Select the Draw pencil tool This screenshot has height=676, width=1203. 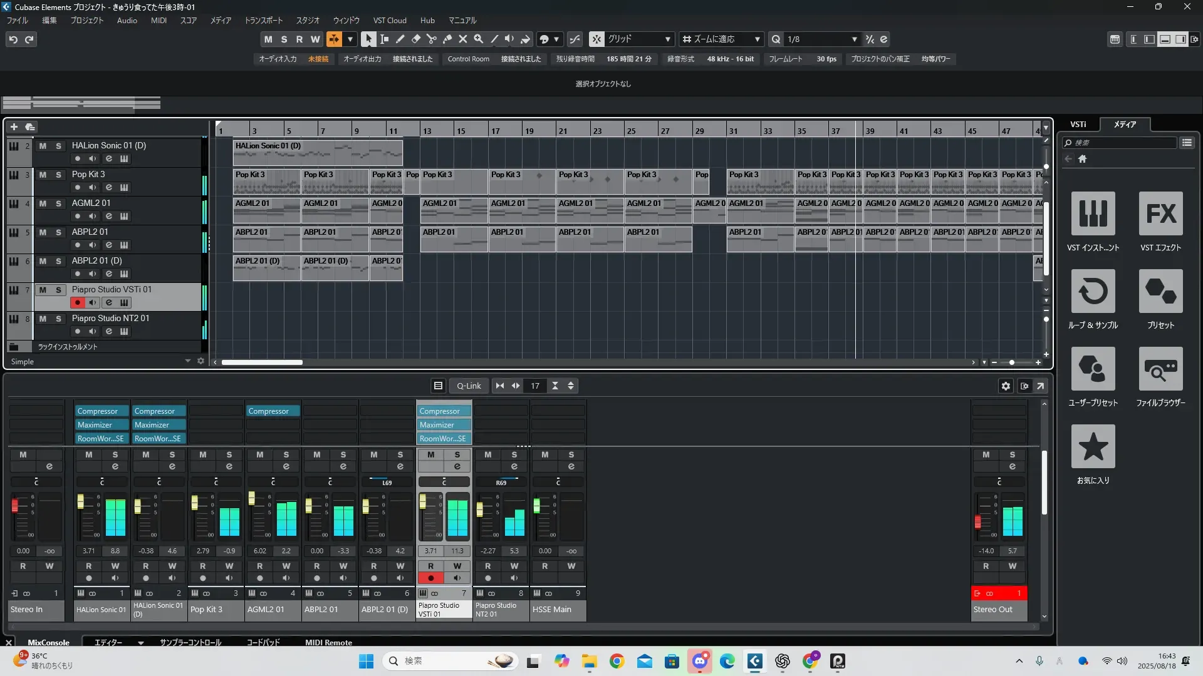tap(400, 39)
